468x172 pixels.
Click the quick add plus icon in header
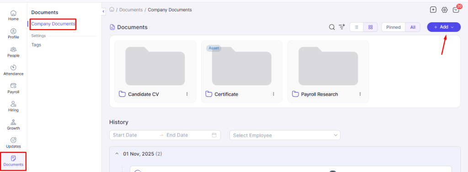coord(433,10)
